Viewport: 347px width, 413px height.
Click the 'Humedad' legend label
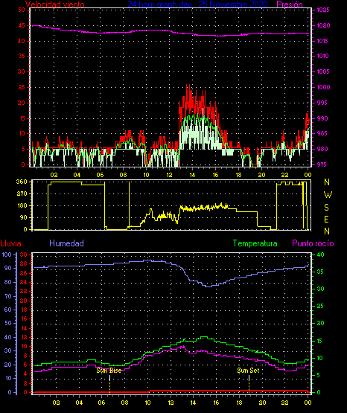[66, 243]
